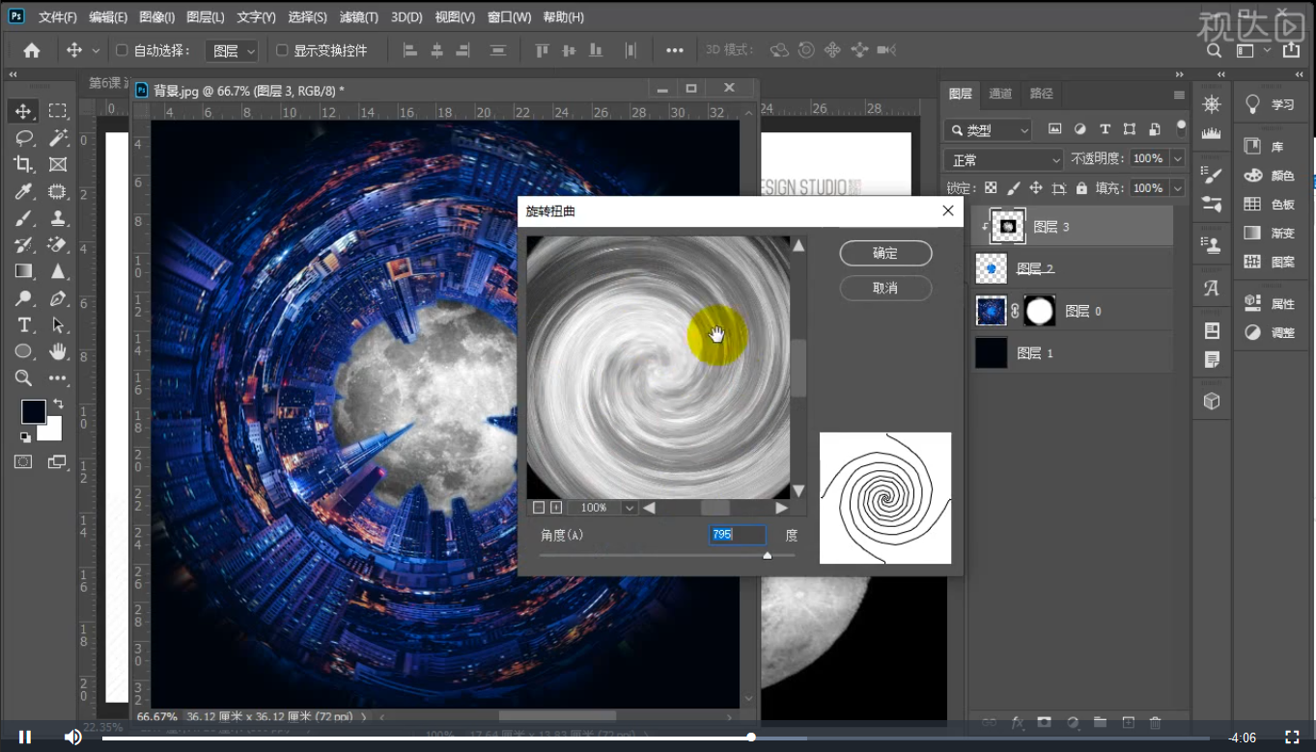Select the Rectangular Marquee tool
The image size is (1316, 752).
point(58,111)
